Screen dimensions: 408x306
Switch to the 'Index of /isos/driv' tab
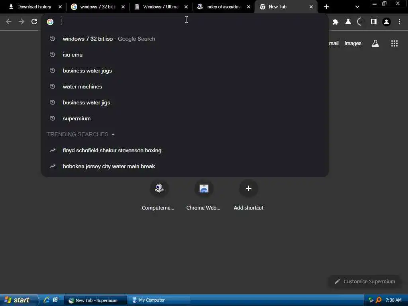223,7
